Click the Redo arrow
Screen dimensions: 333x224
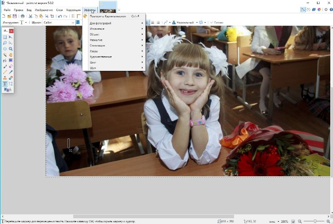65,16
